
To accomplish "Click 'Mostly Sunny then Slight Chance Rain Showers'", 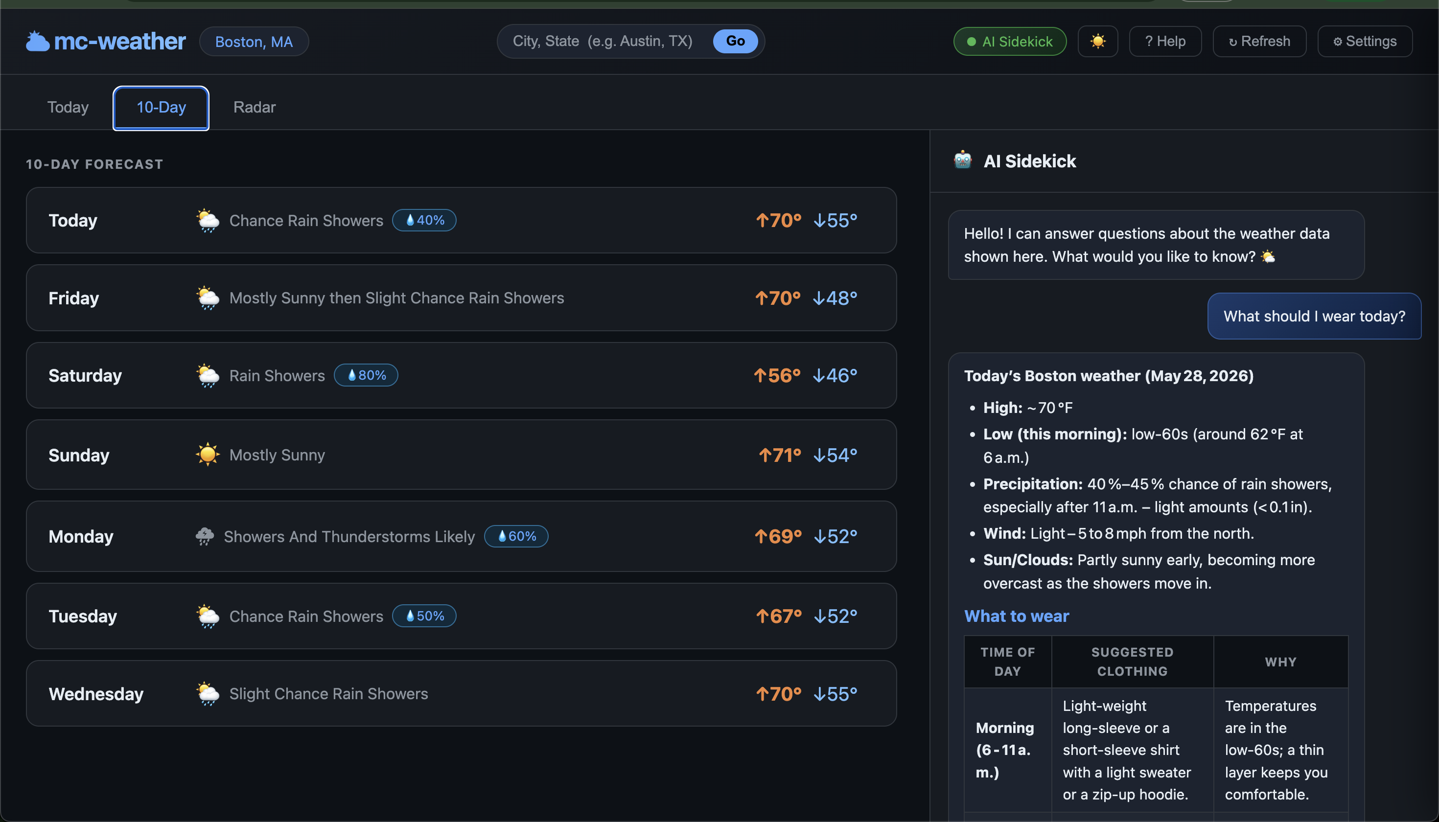I will tap(396, 297).
